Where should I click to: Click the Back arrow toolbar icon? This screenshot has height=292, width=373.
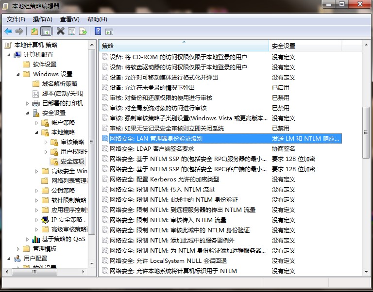click(8, 31)
